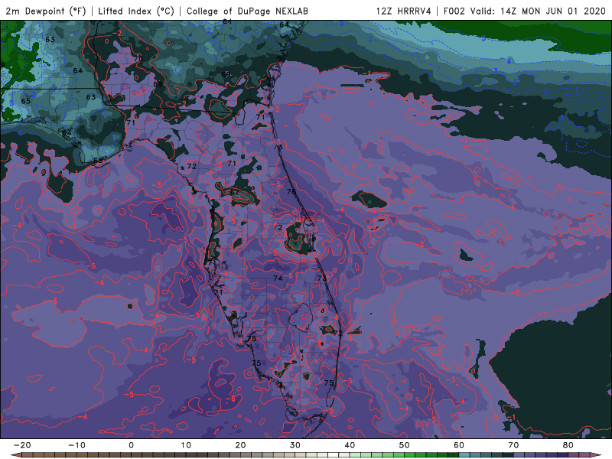Click the 'Lifted Index (°C)' title text
This screenshot has height=459, width=612.
pos(136,11)
